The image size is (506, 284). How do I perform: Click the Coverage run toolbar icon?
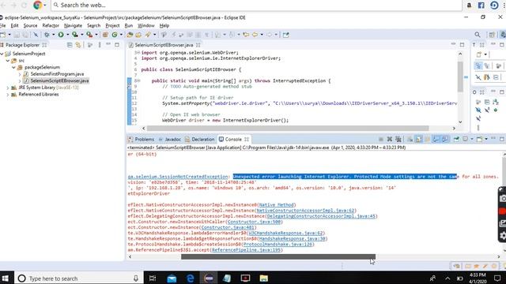point(75,35)
